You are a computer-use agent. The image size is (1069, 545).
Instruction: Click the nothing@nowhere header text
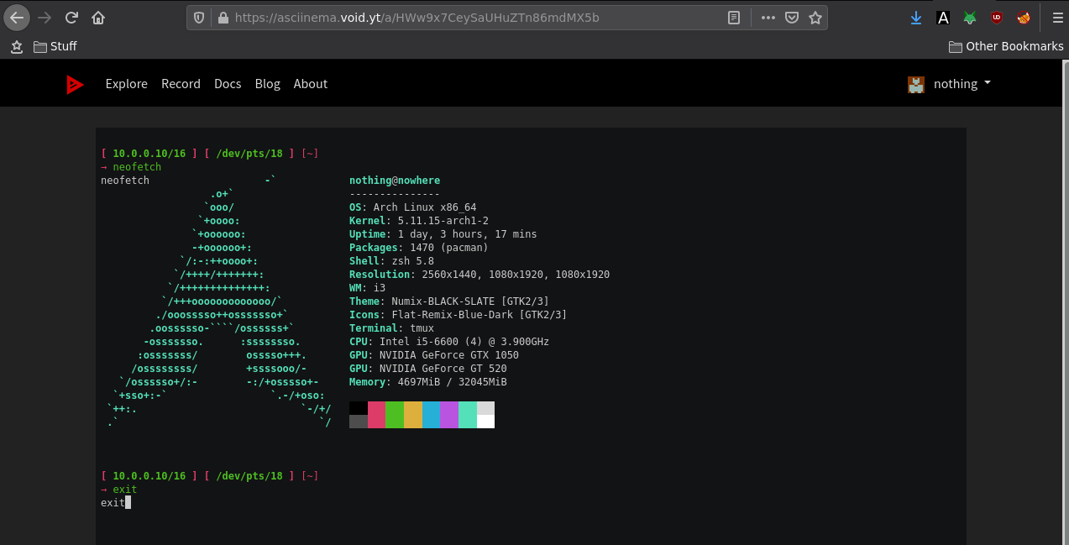point(395,181)
